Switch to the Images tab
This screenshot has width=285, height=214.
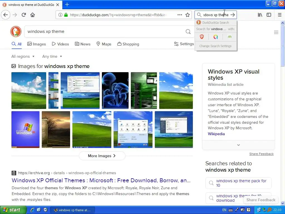coord(36,44)
